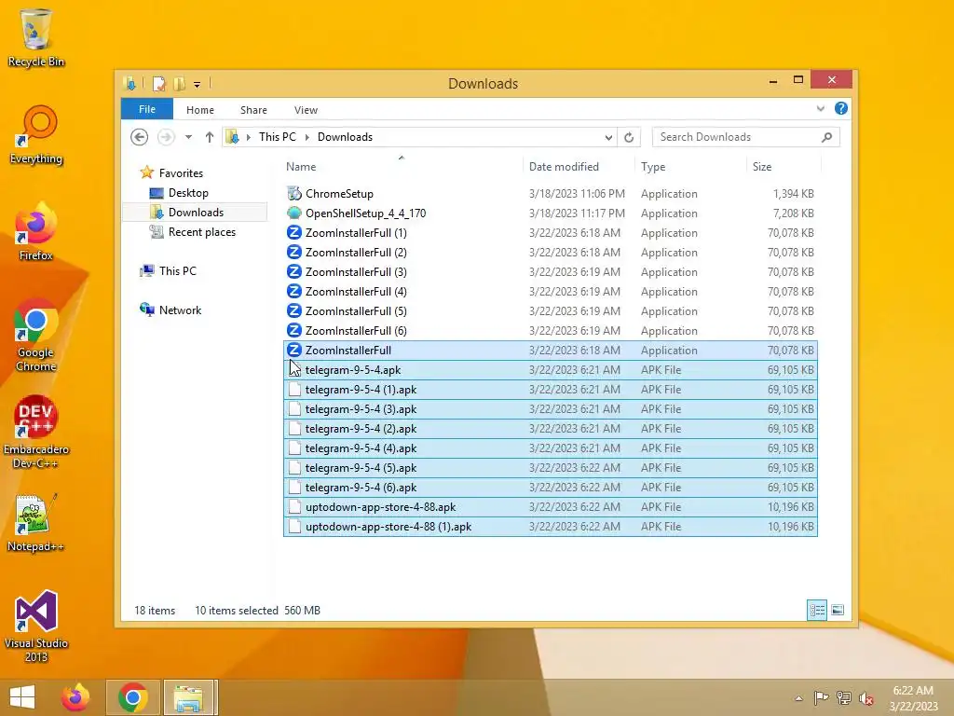This screenshot has width=954, height=716.
Task: Open Chrome from the taskbar
Action: click(133, 697)
